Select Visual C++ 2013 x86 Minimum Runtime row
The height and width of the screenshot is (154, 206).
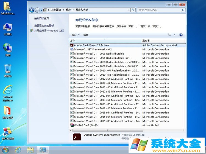(x=127, y=109)
